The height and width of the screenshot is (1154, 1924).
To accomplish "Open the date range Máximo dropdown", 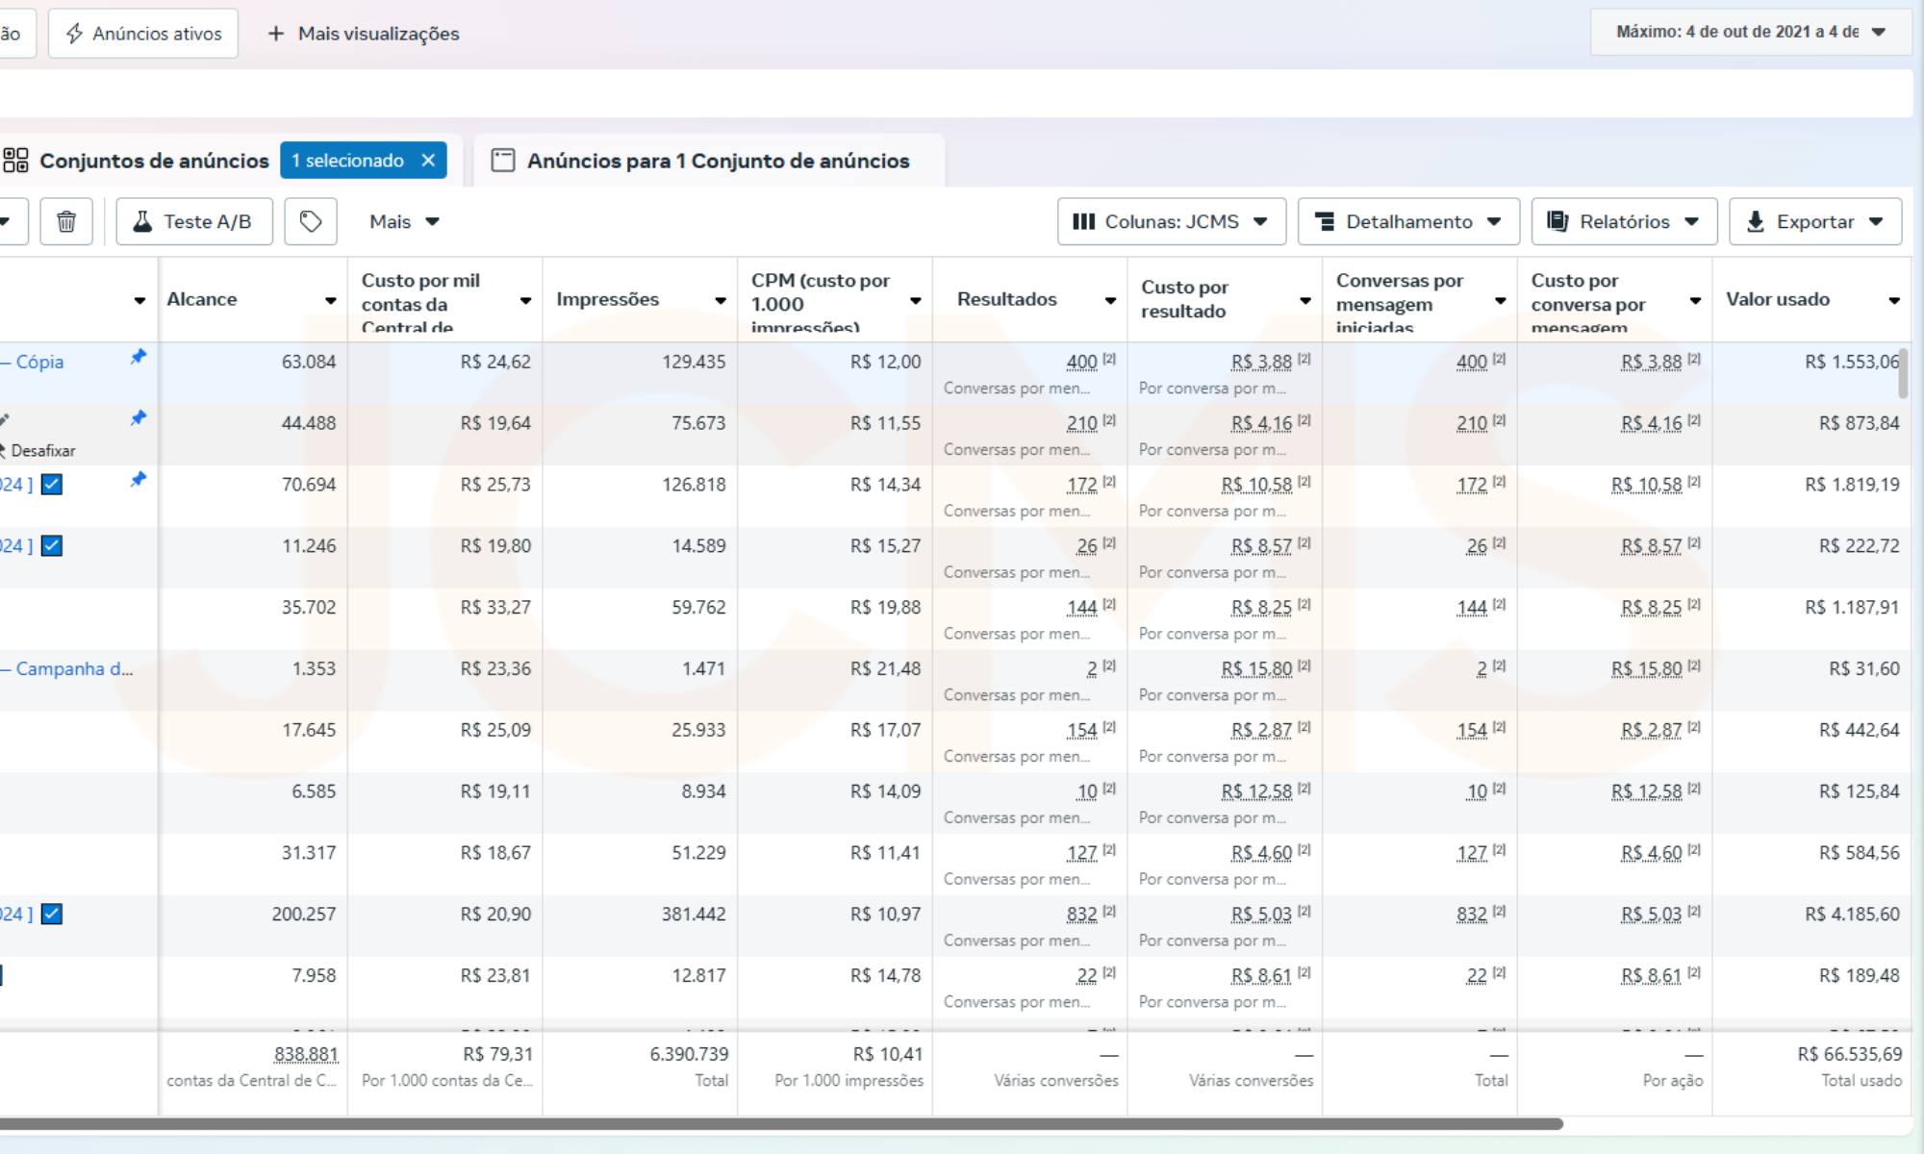I will pos(1751,32).
